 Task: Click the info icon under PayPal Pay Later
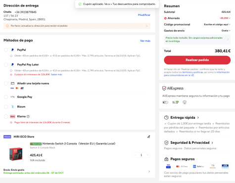tap(11, 71)
